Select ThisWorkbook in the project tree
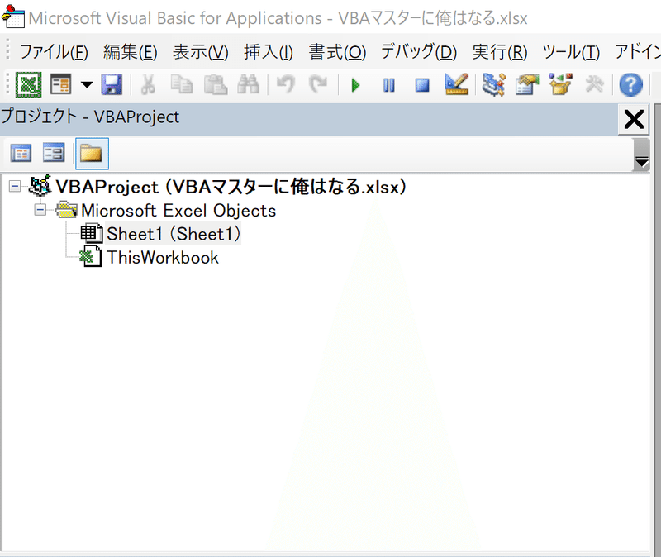 (163, 257)
